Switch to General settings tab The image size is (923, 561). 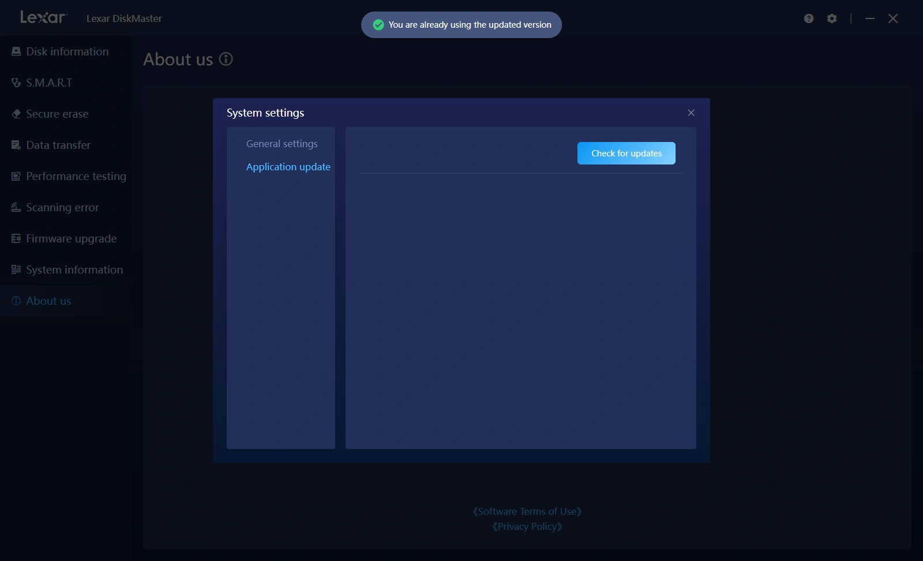pos(282,144)
